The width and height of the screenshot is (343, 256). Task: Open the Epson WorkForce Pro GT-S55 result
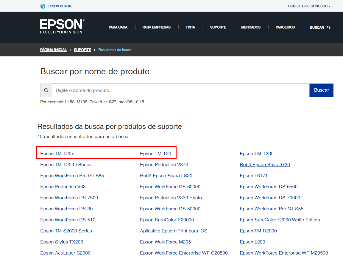pos(272,209)
